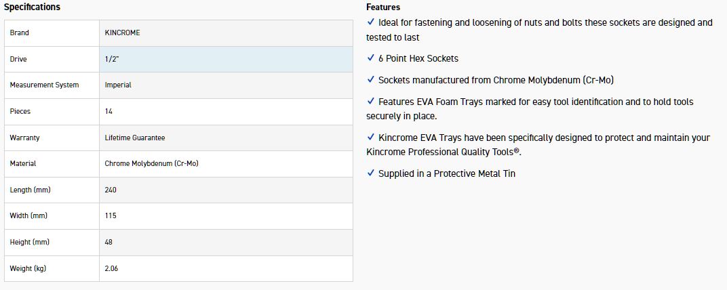Click the checkmark before "Kincrome EVA Trays"
Image resolution: width=727 pixels, height=290 pixels.
(x=370, y=138)
